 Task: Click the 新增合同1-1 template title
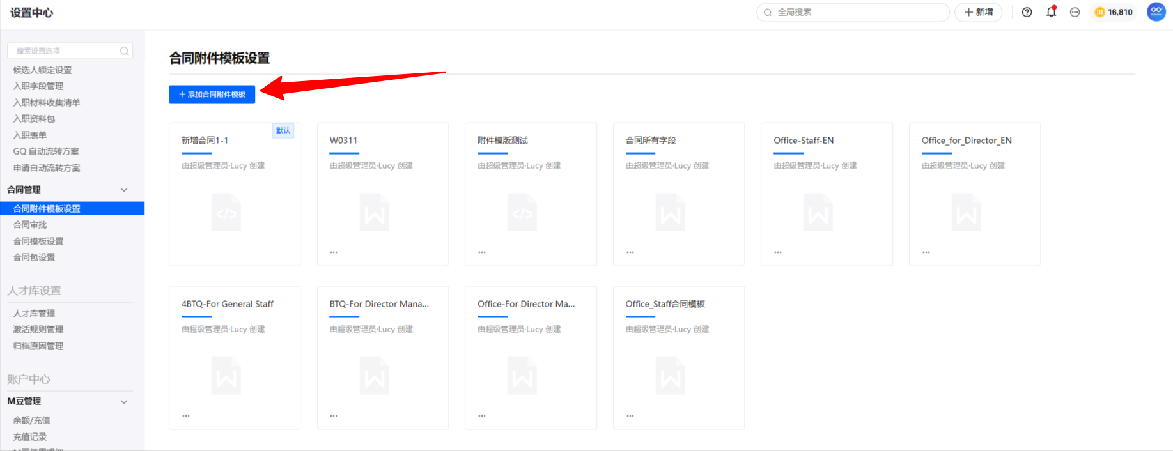[205, 141]
